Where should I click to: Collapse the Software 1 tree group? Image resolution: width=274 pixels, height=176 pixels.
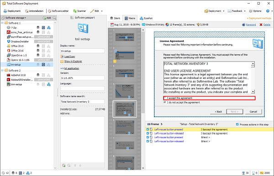point(2,23)
